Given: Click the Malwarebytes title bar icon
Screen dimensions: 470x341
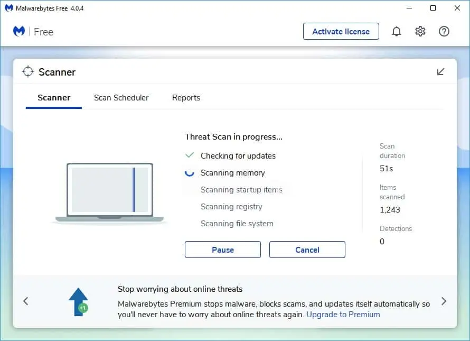Looking at the screenshot, I should 9,8.
